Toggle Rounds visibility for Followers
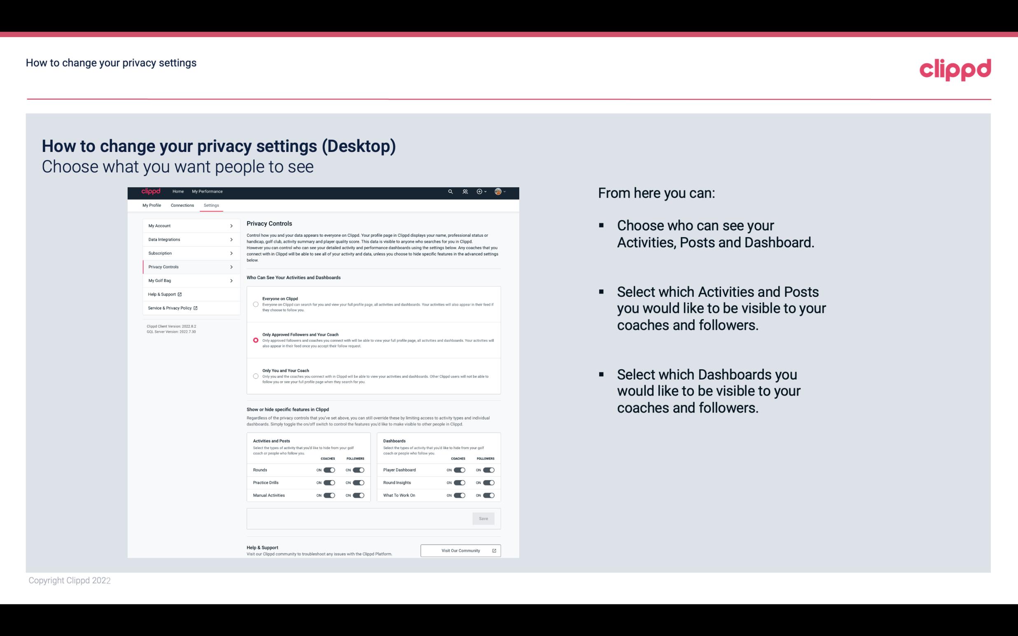Viewport: 1018px width, 636px height. coord(358,470)
